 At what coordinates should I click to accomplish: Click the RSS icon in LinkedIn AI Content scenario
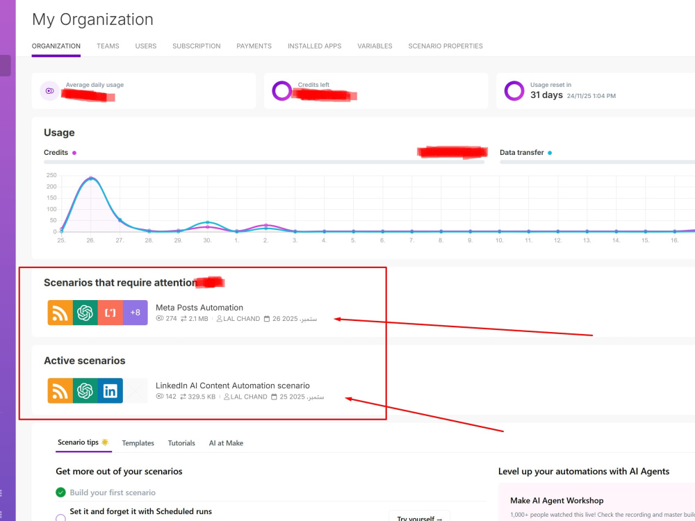[x=60, y=390]
